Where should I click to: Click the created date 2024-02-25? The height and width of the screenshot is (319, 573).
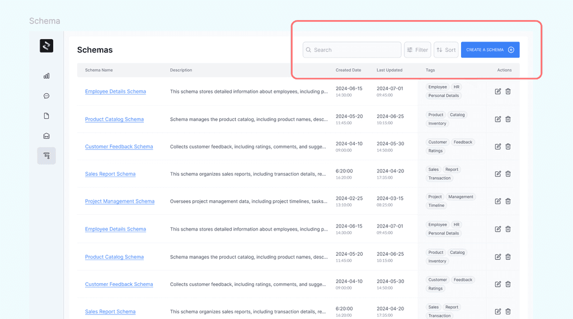[349, 199]
